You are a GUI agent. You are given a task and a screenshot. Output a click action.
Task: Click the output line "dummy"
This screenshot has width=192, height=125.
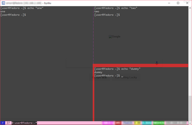tap(98, 72)
